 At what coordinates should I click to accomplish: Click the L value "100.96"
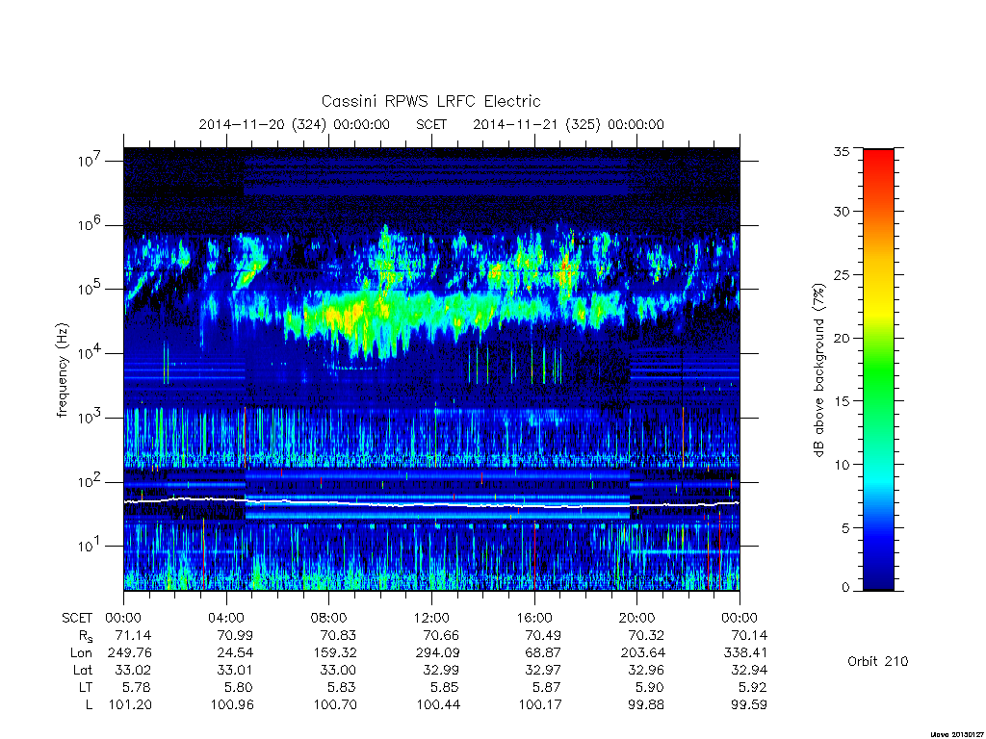(x=232, y=705)
